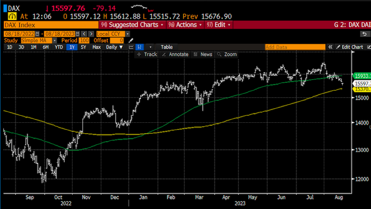Viewport: 371px width, 209px height.
Task: Click the G 2: DAX chart title
Action: click(352, 25)
